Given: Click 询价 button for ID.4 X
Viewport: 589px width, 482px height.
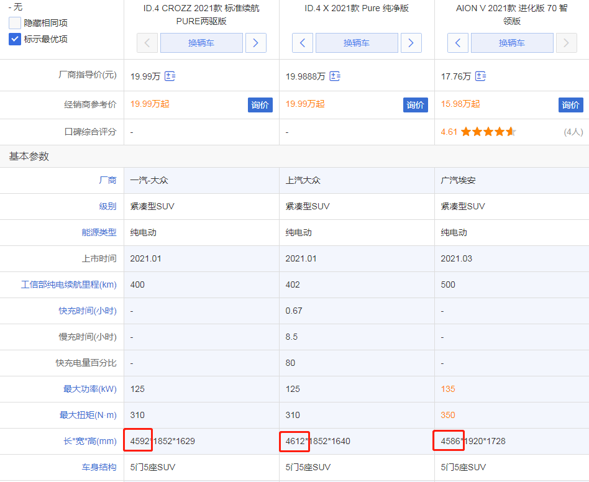Looking at the screenshot, I should click(x=416, y=105).
